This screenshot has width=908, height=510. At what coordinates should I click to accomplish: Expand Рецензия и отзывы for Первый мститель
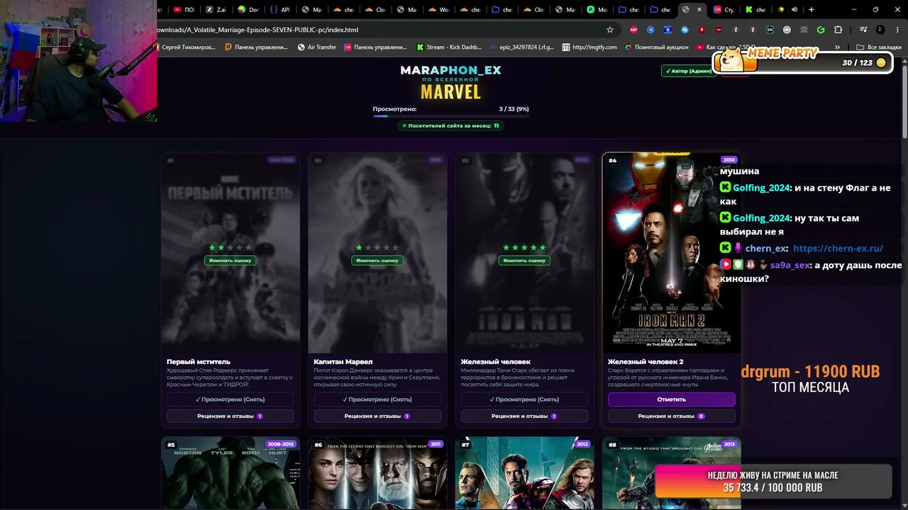pyautogui.click(x=230, y=416)
